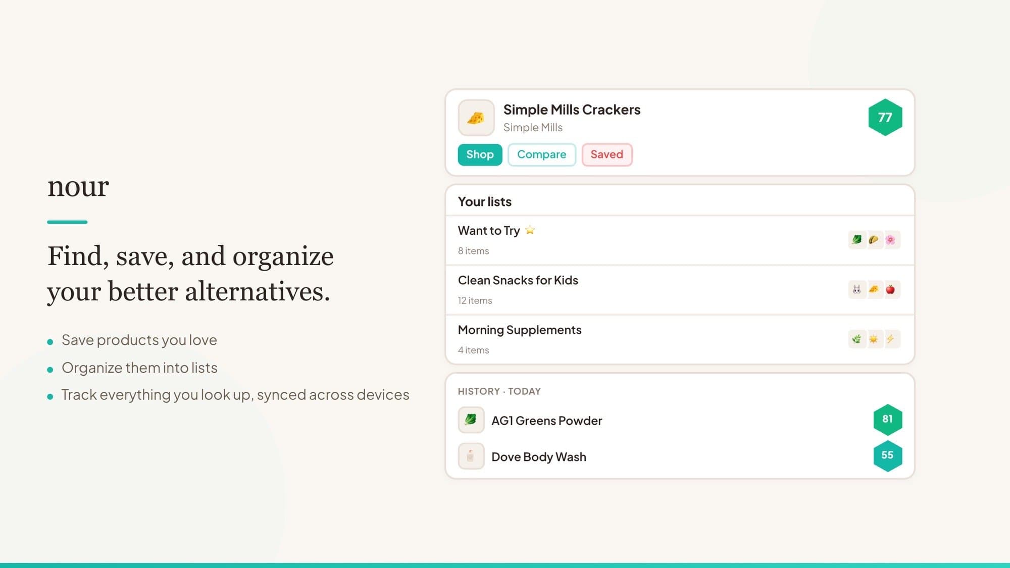Open the Morning Supplements list
Viewport: 1010px width, 568px height.
pyautogui.click(x=519, y=330)
